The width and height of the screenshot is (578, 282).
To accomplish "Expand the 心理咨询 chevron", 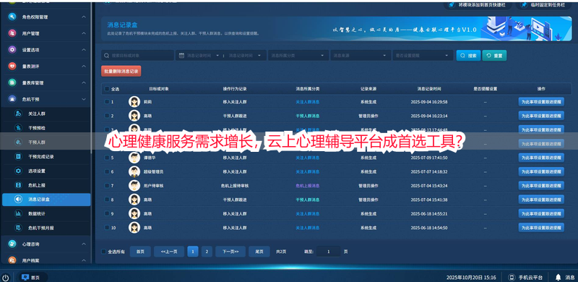I will coord(84,244).
